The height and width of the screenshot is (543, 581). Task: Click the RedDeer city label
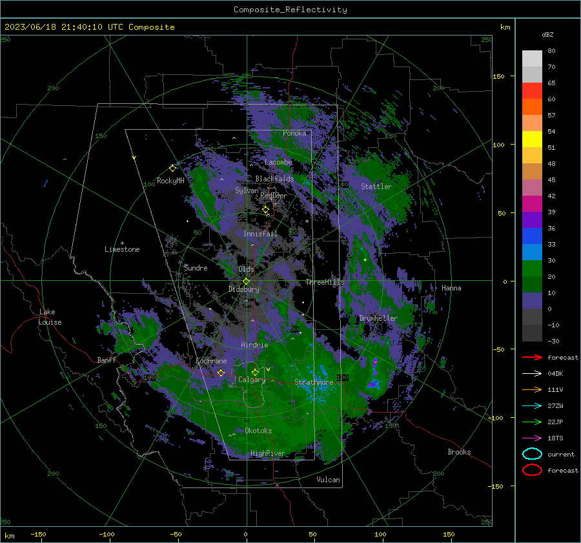[274, 196]
